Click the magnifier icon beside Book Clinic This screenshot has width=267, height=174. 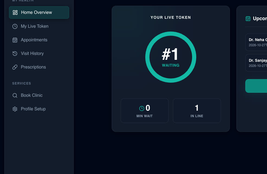(x=15, y=95)
